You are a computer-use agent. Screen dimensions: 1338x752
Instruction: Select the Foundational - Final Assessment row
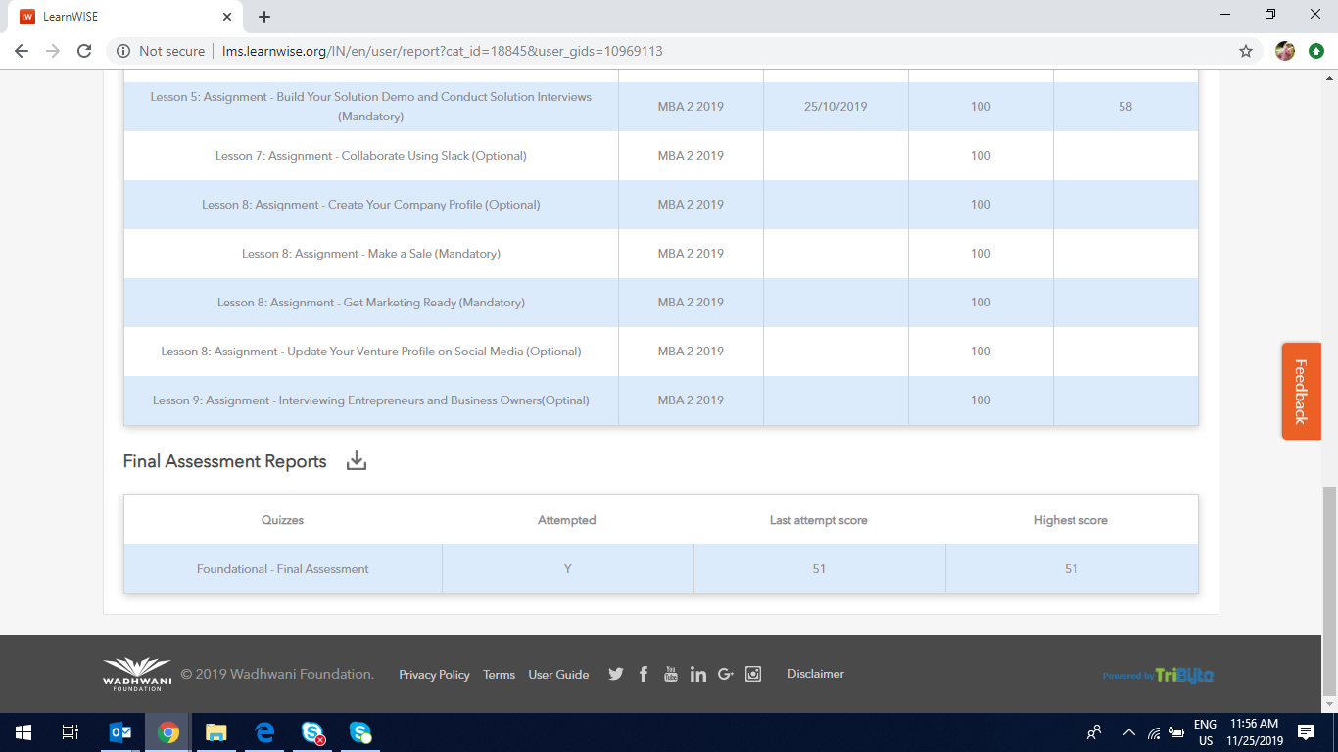click(661, 569)
